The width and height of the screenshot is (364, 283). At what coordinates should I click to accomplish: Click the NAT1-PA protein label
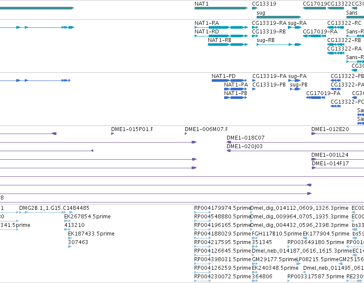tap(236, 85)
